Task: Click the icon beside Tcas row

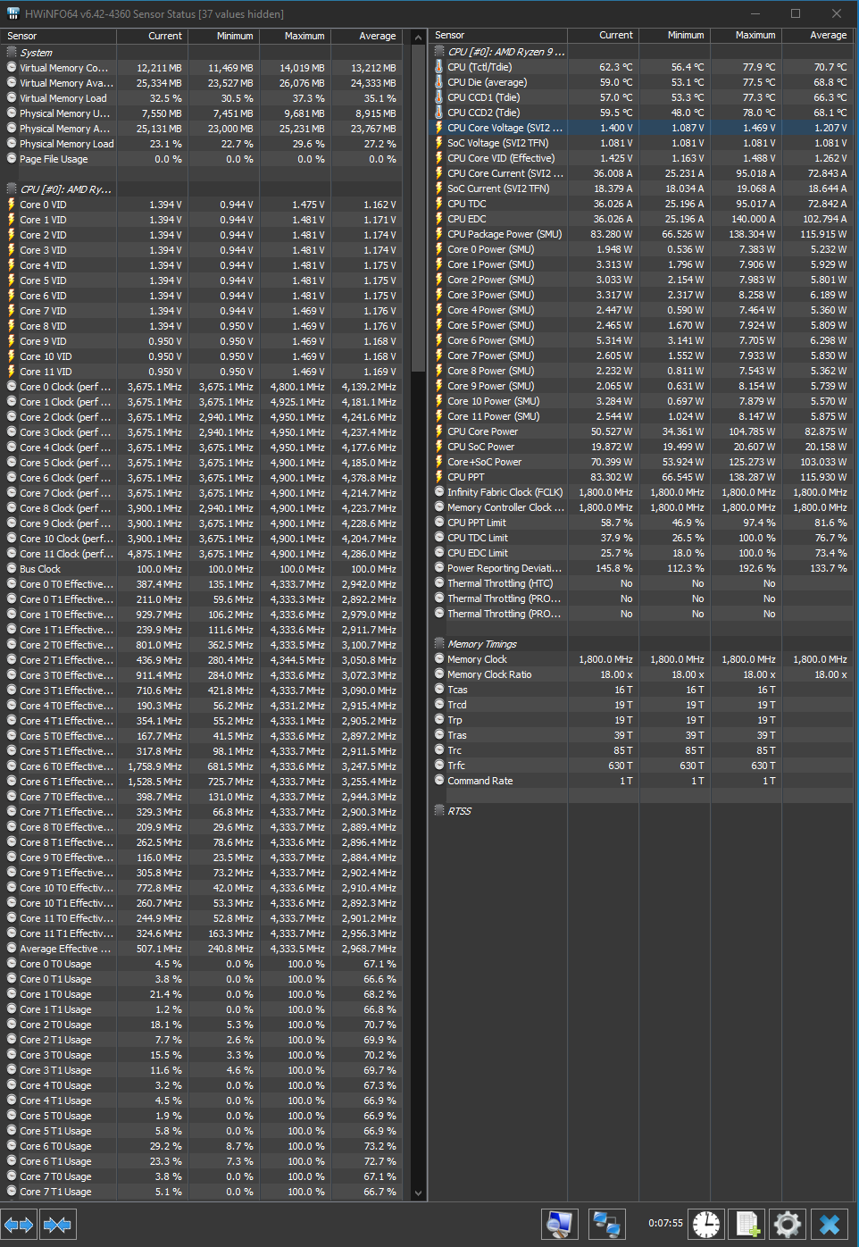Action: tap(439, 689)
